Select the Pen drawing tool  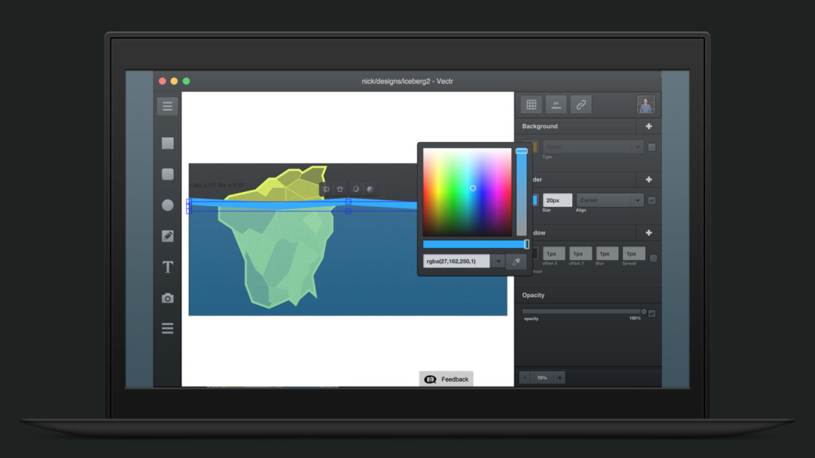pos(167,236)
